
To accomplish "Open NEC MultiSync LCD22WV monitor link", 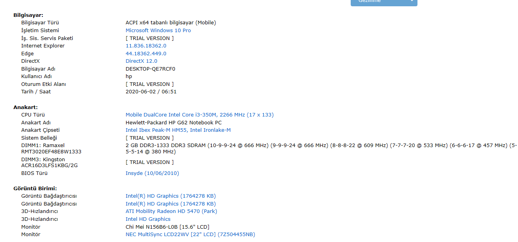I will 190,234.
